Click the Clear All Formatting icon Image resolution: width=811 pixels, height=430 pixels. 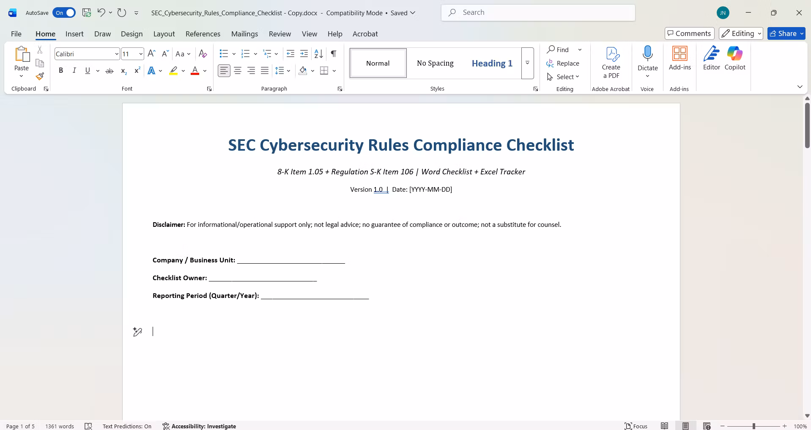click(x=203, y=54)
